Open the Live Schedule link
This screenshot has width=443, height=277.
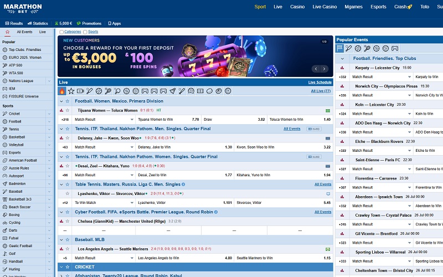320,82
